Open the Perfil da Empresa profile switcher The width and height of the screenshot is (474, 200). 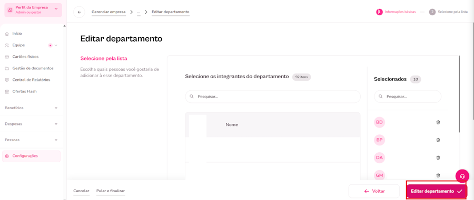click(33, 10)
